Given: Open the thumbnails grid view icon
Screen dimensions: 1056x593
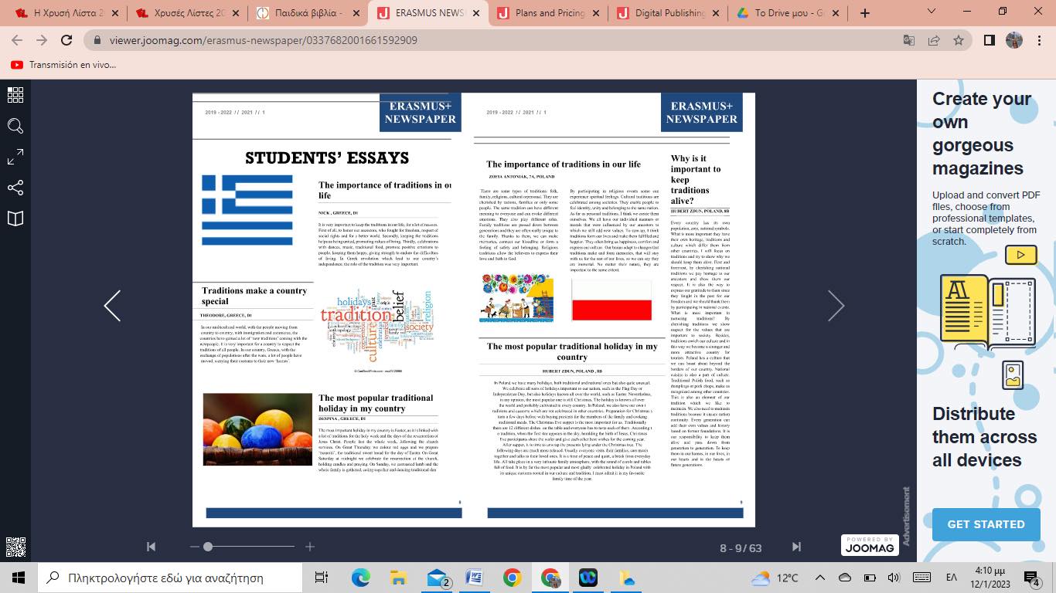Looking at the screenshot, I should click(x=15, y=95).
